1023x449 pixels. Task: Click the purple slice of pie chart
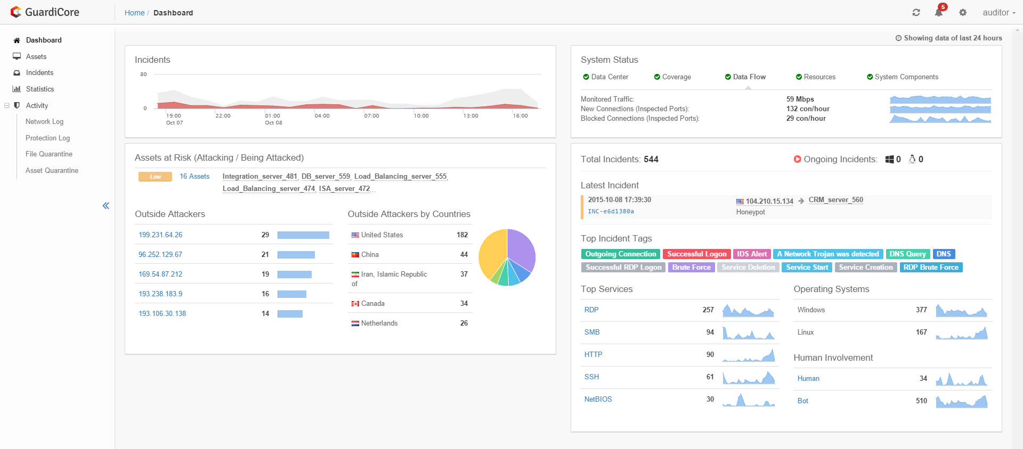click(522, 248)
